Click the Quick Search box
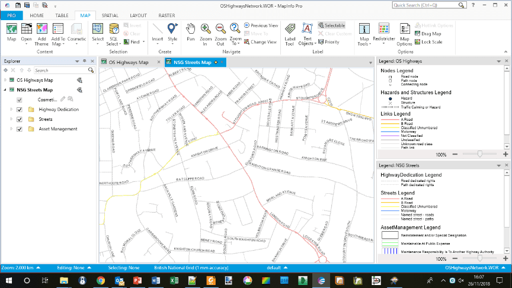The image size is (512, 288). pyautogui.click(x=428, y=5)
